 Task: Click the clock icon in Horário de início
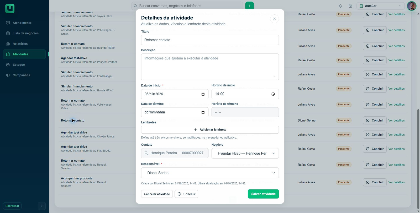click(x=273, y=94)
